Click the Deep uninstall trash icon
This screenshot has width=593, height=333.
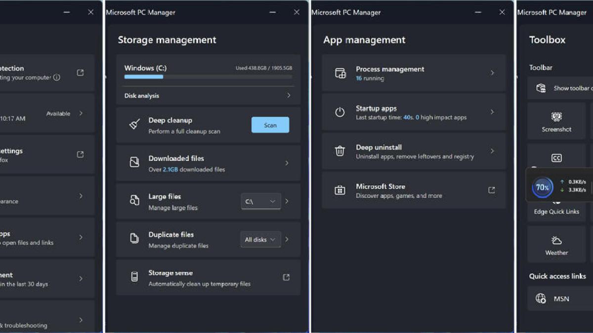[340, 151]
